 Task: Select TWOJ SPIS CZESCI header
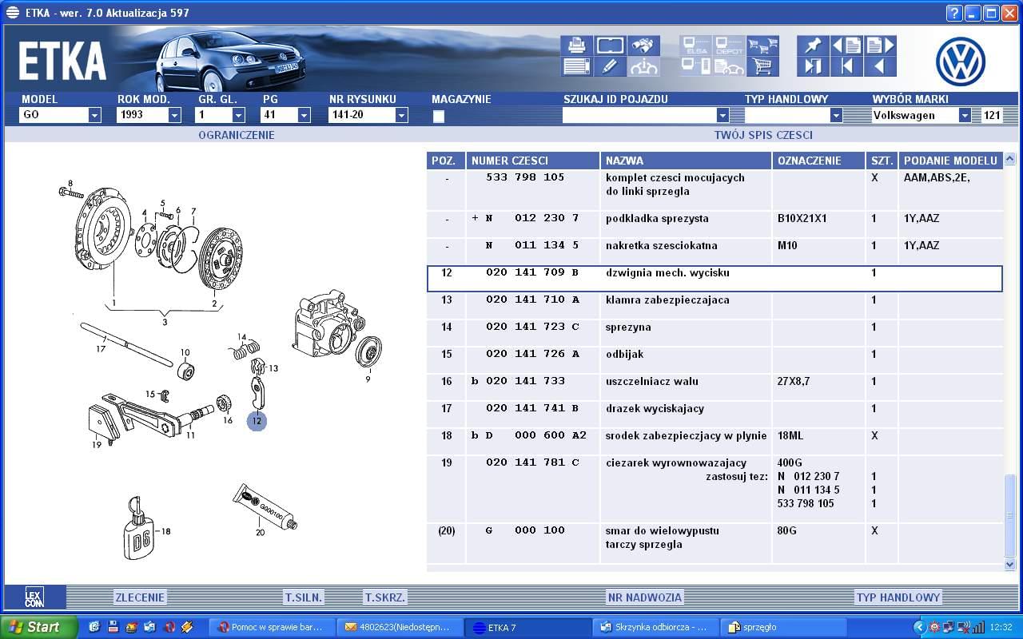763,135
